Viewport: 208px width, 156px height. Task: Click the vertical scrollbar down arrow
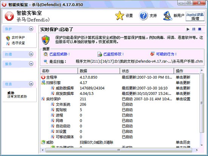click(x=202, y=145)
